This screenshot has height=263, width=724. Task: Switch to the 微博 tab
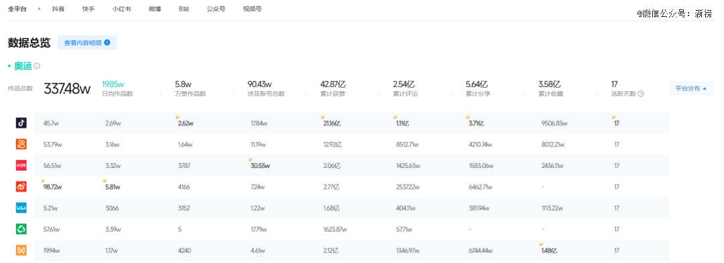click(155, 9)
